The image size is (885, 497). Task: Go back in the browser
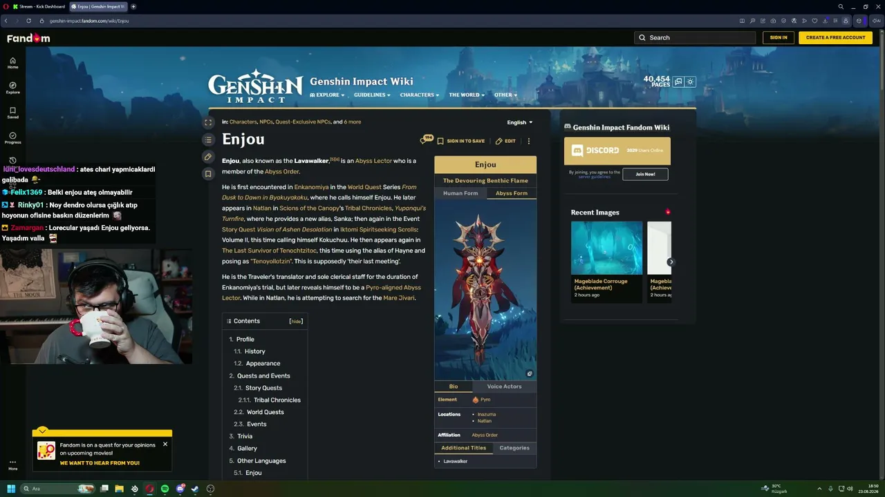pos(6,21)
